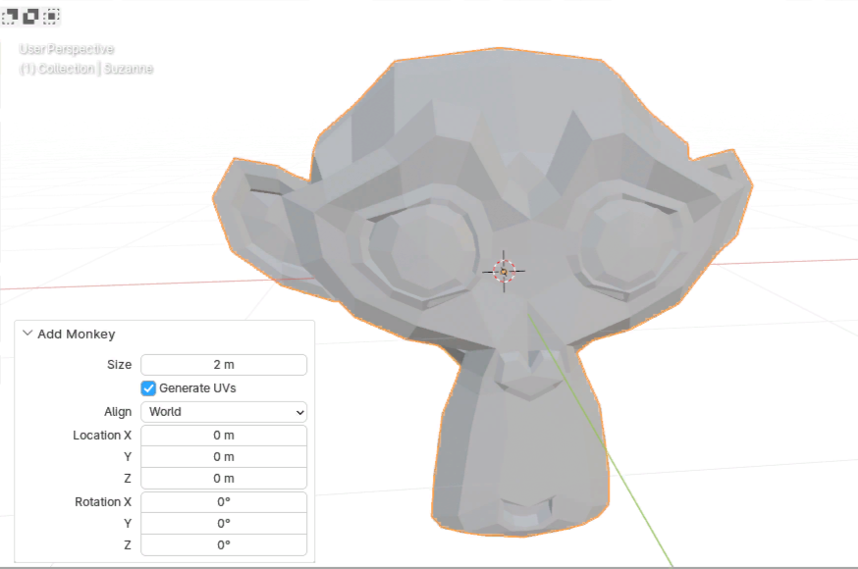The image size is (858, 569).
Task: Click the '(1) Collection | Suzanne' overlay text
Action: 86,69
